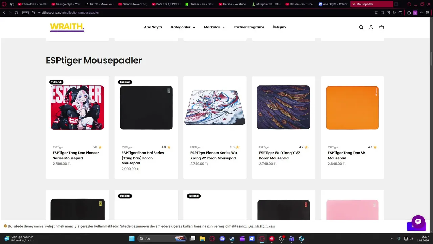Switch to the Ana Sayfa - Roblox tab
433x244 pixels.
point(333,4)
